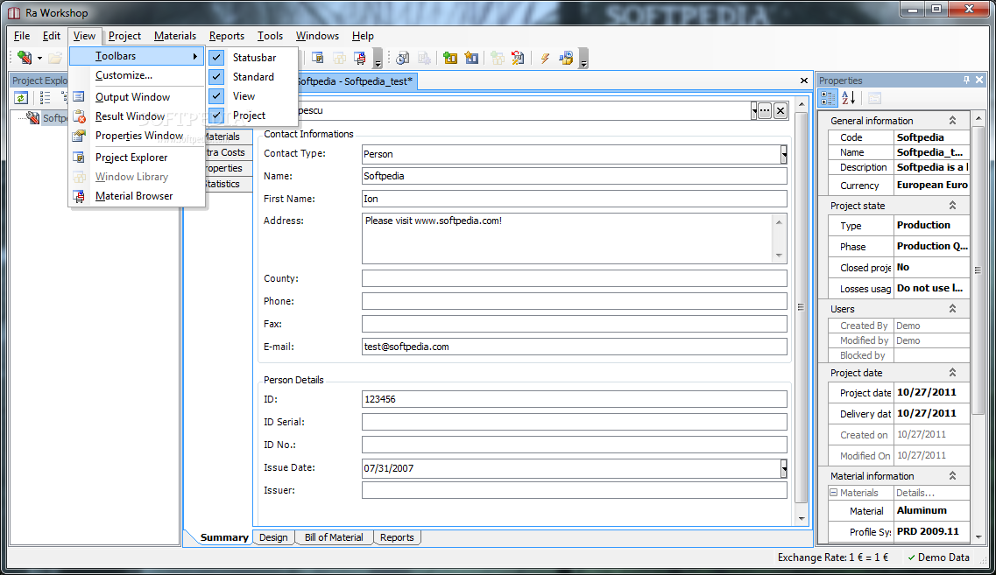Click the lightning bolt toolbar icon
Screen dimensions: 996x575
point(545,59)
